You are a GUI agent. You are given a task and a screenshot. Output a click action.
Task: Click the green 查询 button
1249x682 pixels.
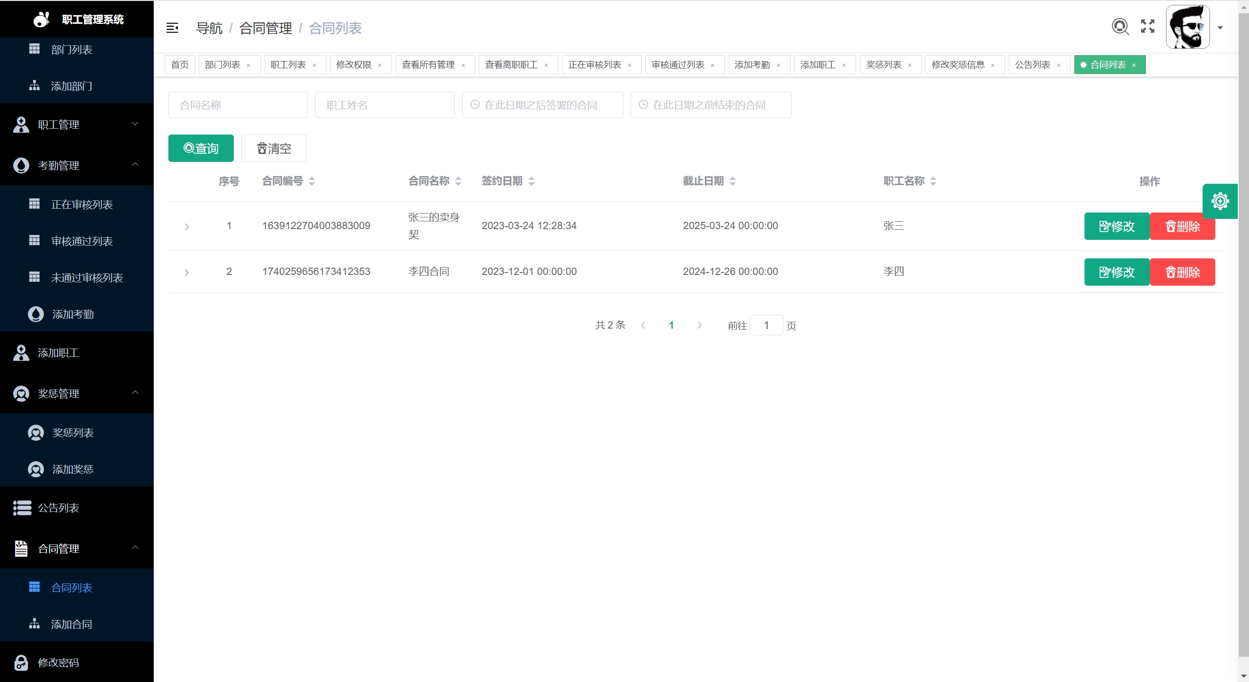(x=201, y=148)
